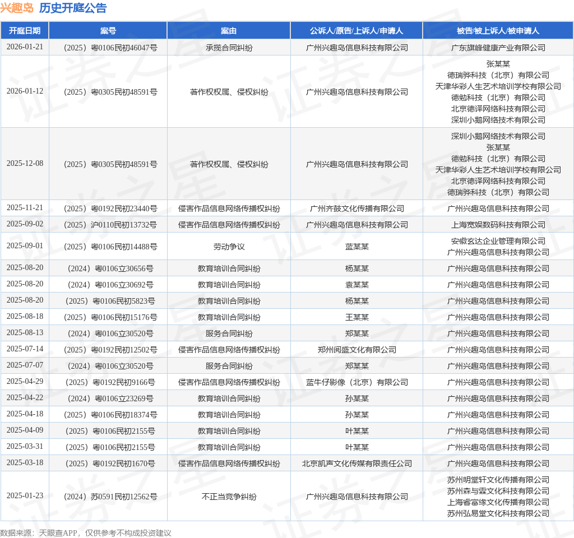
Task: Click plaintiff 北京凯声文化传媒有限责任公司
Action: coord(357,463)
